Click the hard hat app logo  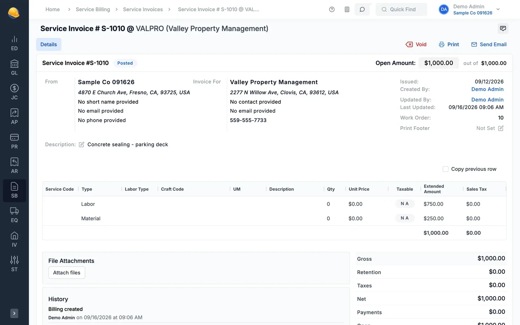[x=14, y=13]
